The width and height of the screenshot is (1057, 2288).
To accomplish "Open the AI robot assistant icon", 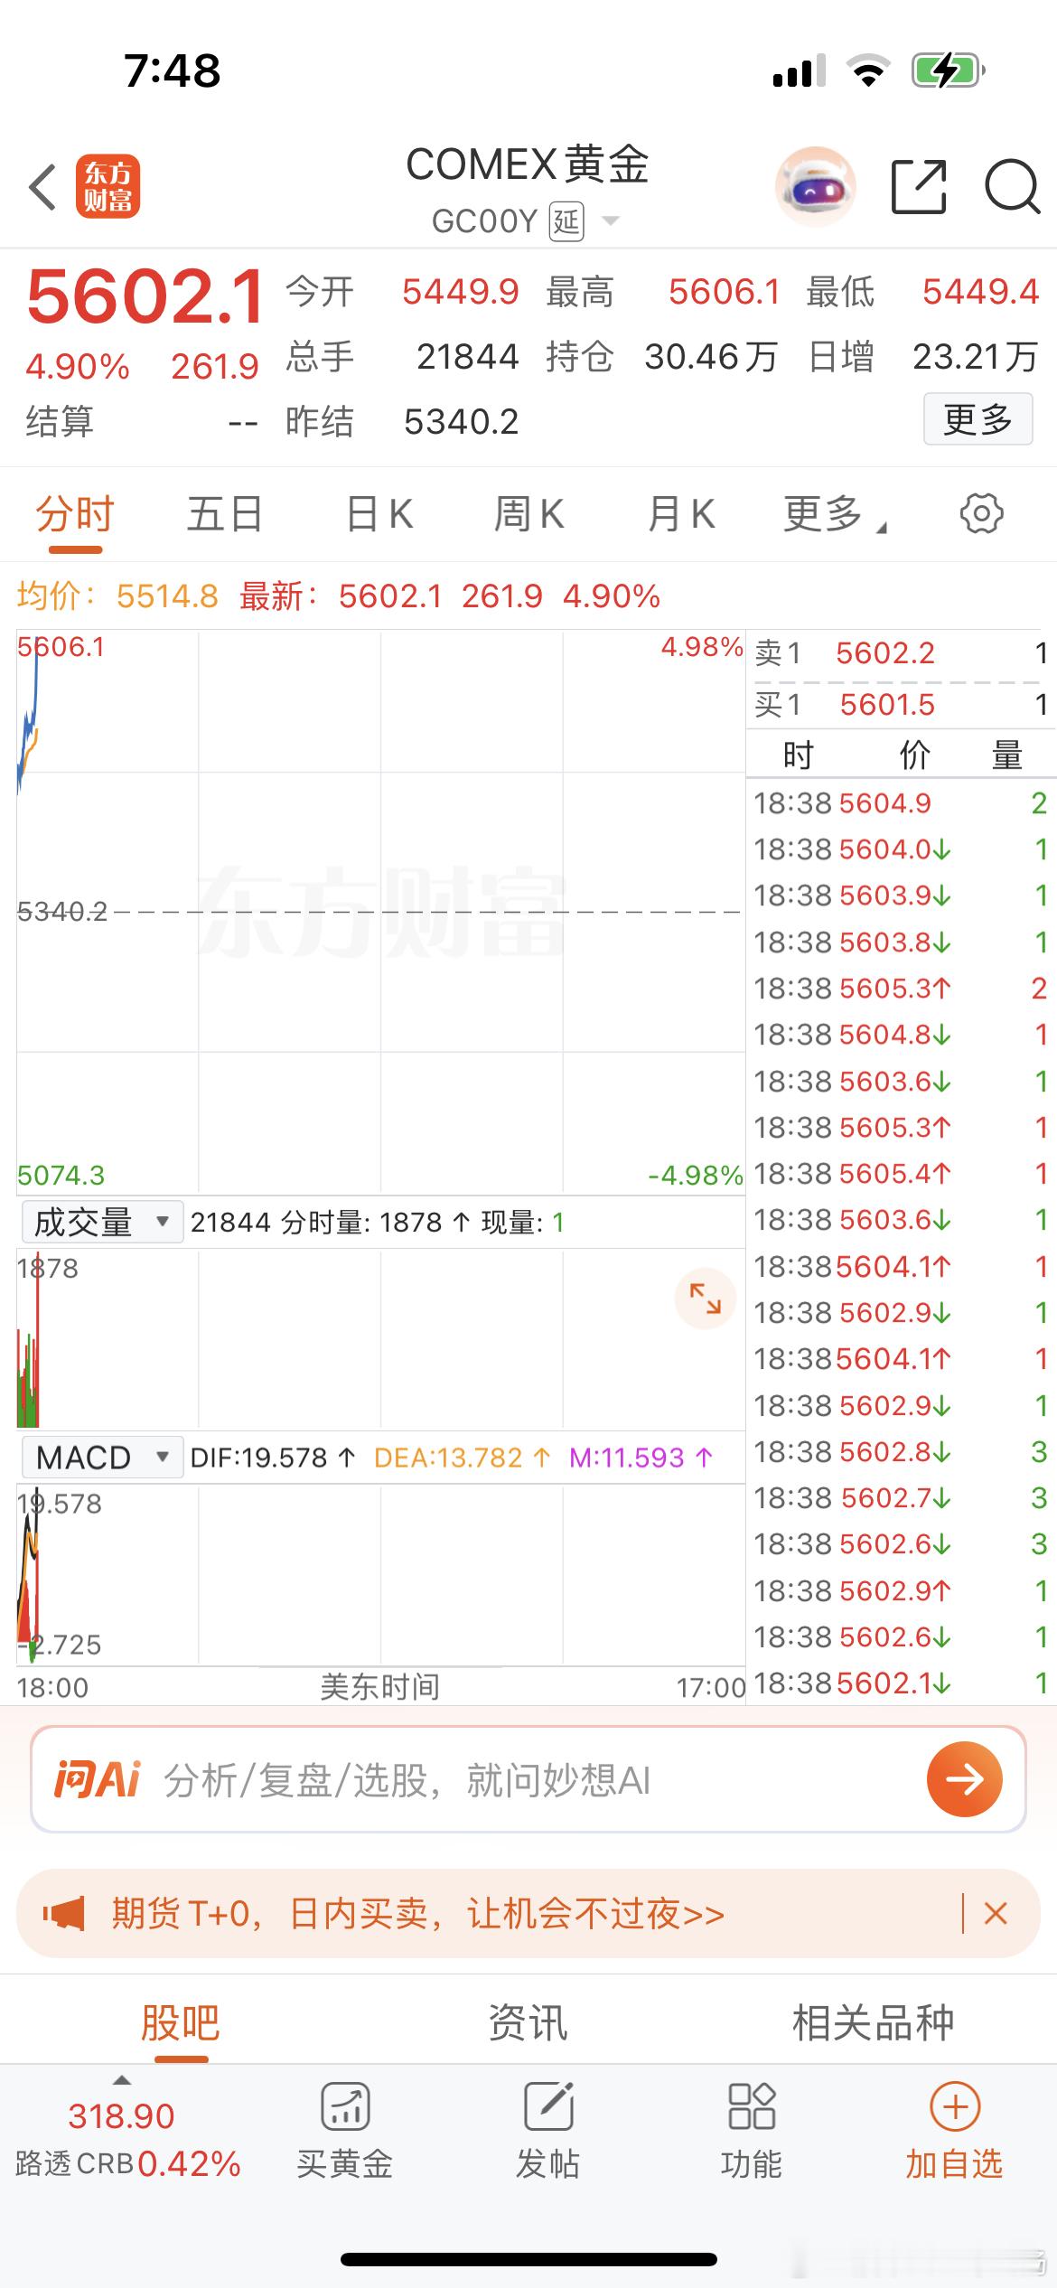I will 814,186.
